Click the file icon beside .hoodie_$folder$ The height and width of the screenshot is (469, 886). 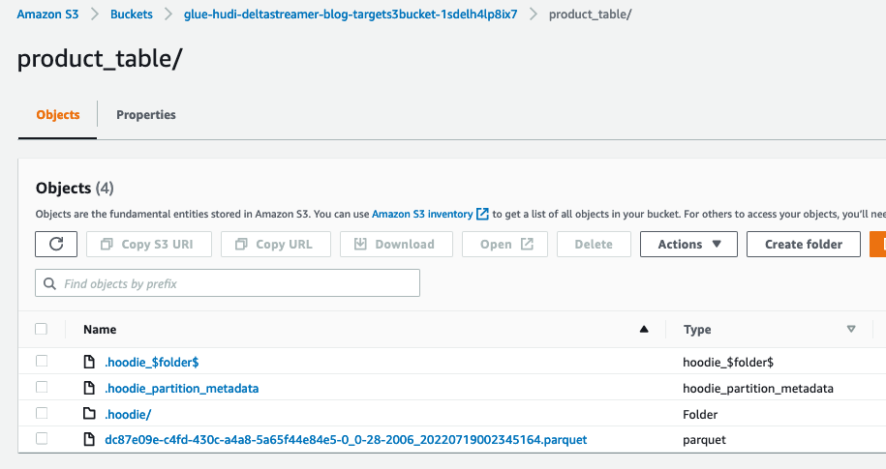coord(90,362)
